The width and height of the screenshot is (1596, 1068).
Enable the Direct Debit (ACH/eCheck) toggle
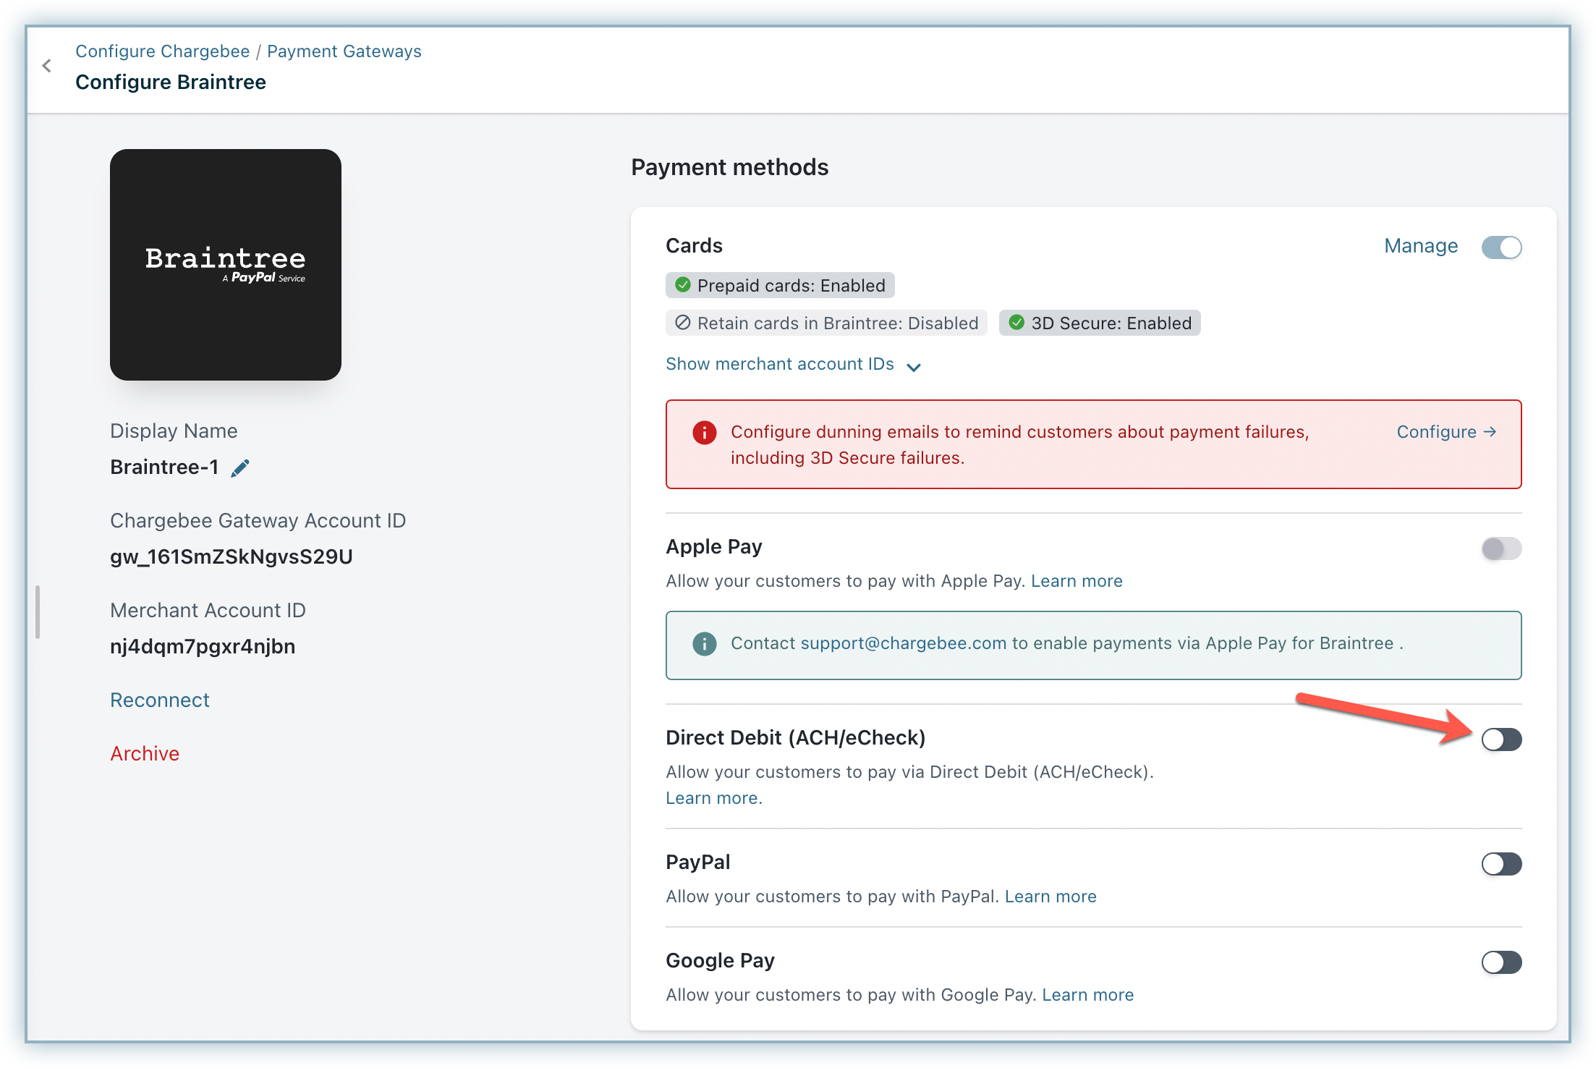(1501, 739)
